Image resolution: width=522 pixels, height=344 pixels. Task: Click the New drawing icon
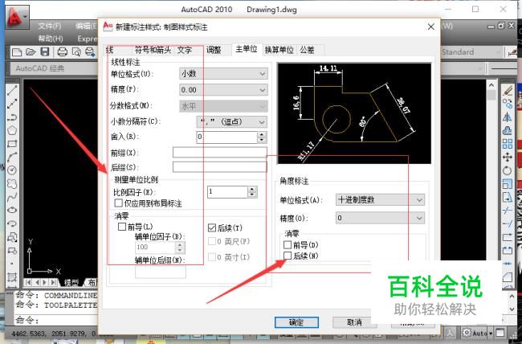pos(17,52)
